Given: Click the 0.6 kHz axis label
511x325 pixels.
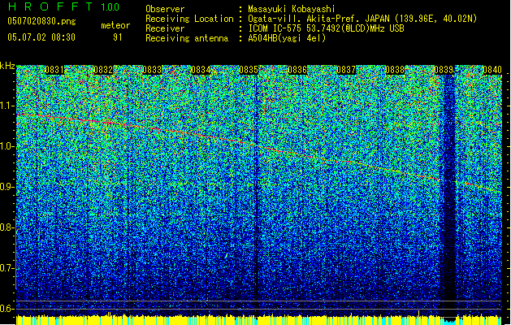Looking at the screenshot, I should (6, 309).
